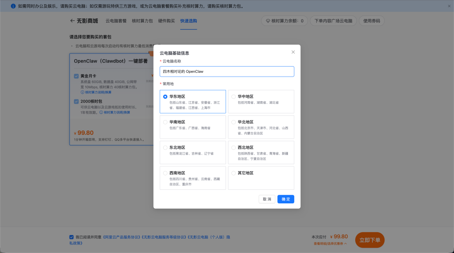Open the 硬件购买 tab

(166, 21)
